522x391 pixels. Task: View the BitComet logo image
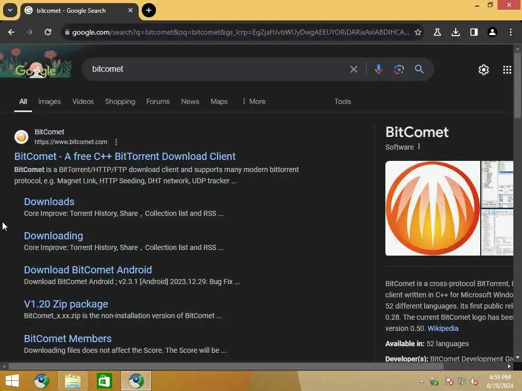tap(432, 208)
